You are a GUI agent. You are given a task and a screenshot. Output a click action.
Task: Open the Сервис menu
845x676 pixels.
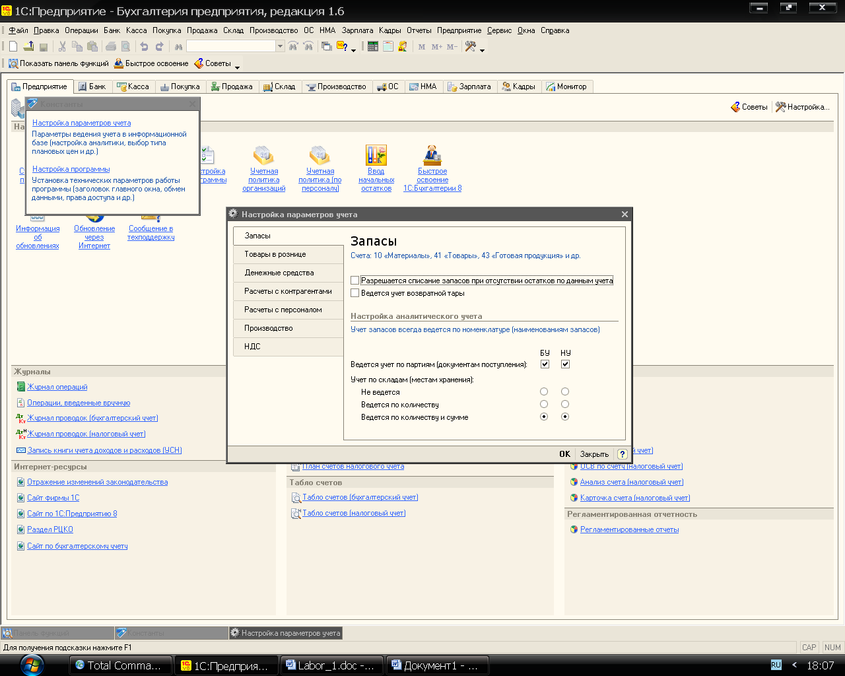coord(499,30)
